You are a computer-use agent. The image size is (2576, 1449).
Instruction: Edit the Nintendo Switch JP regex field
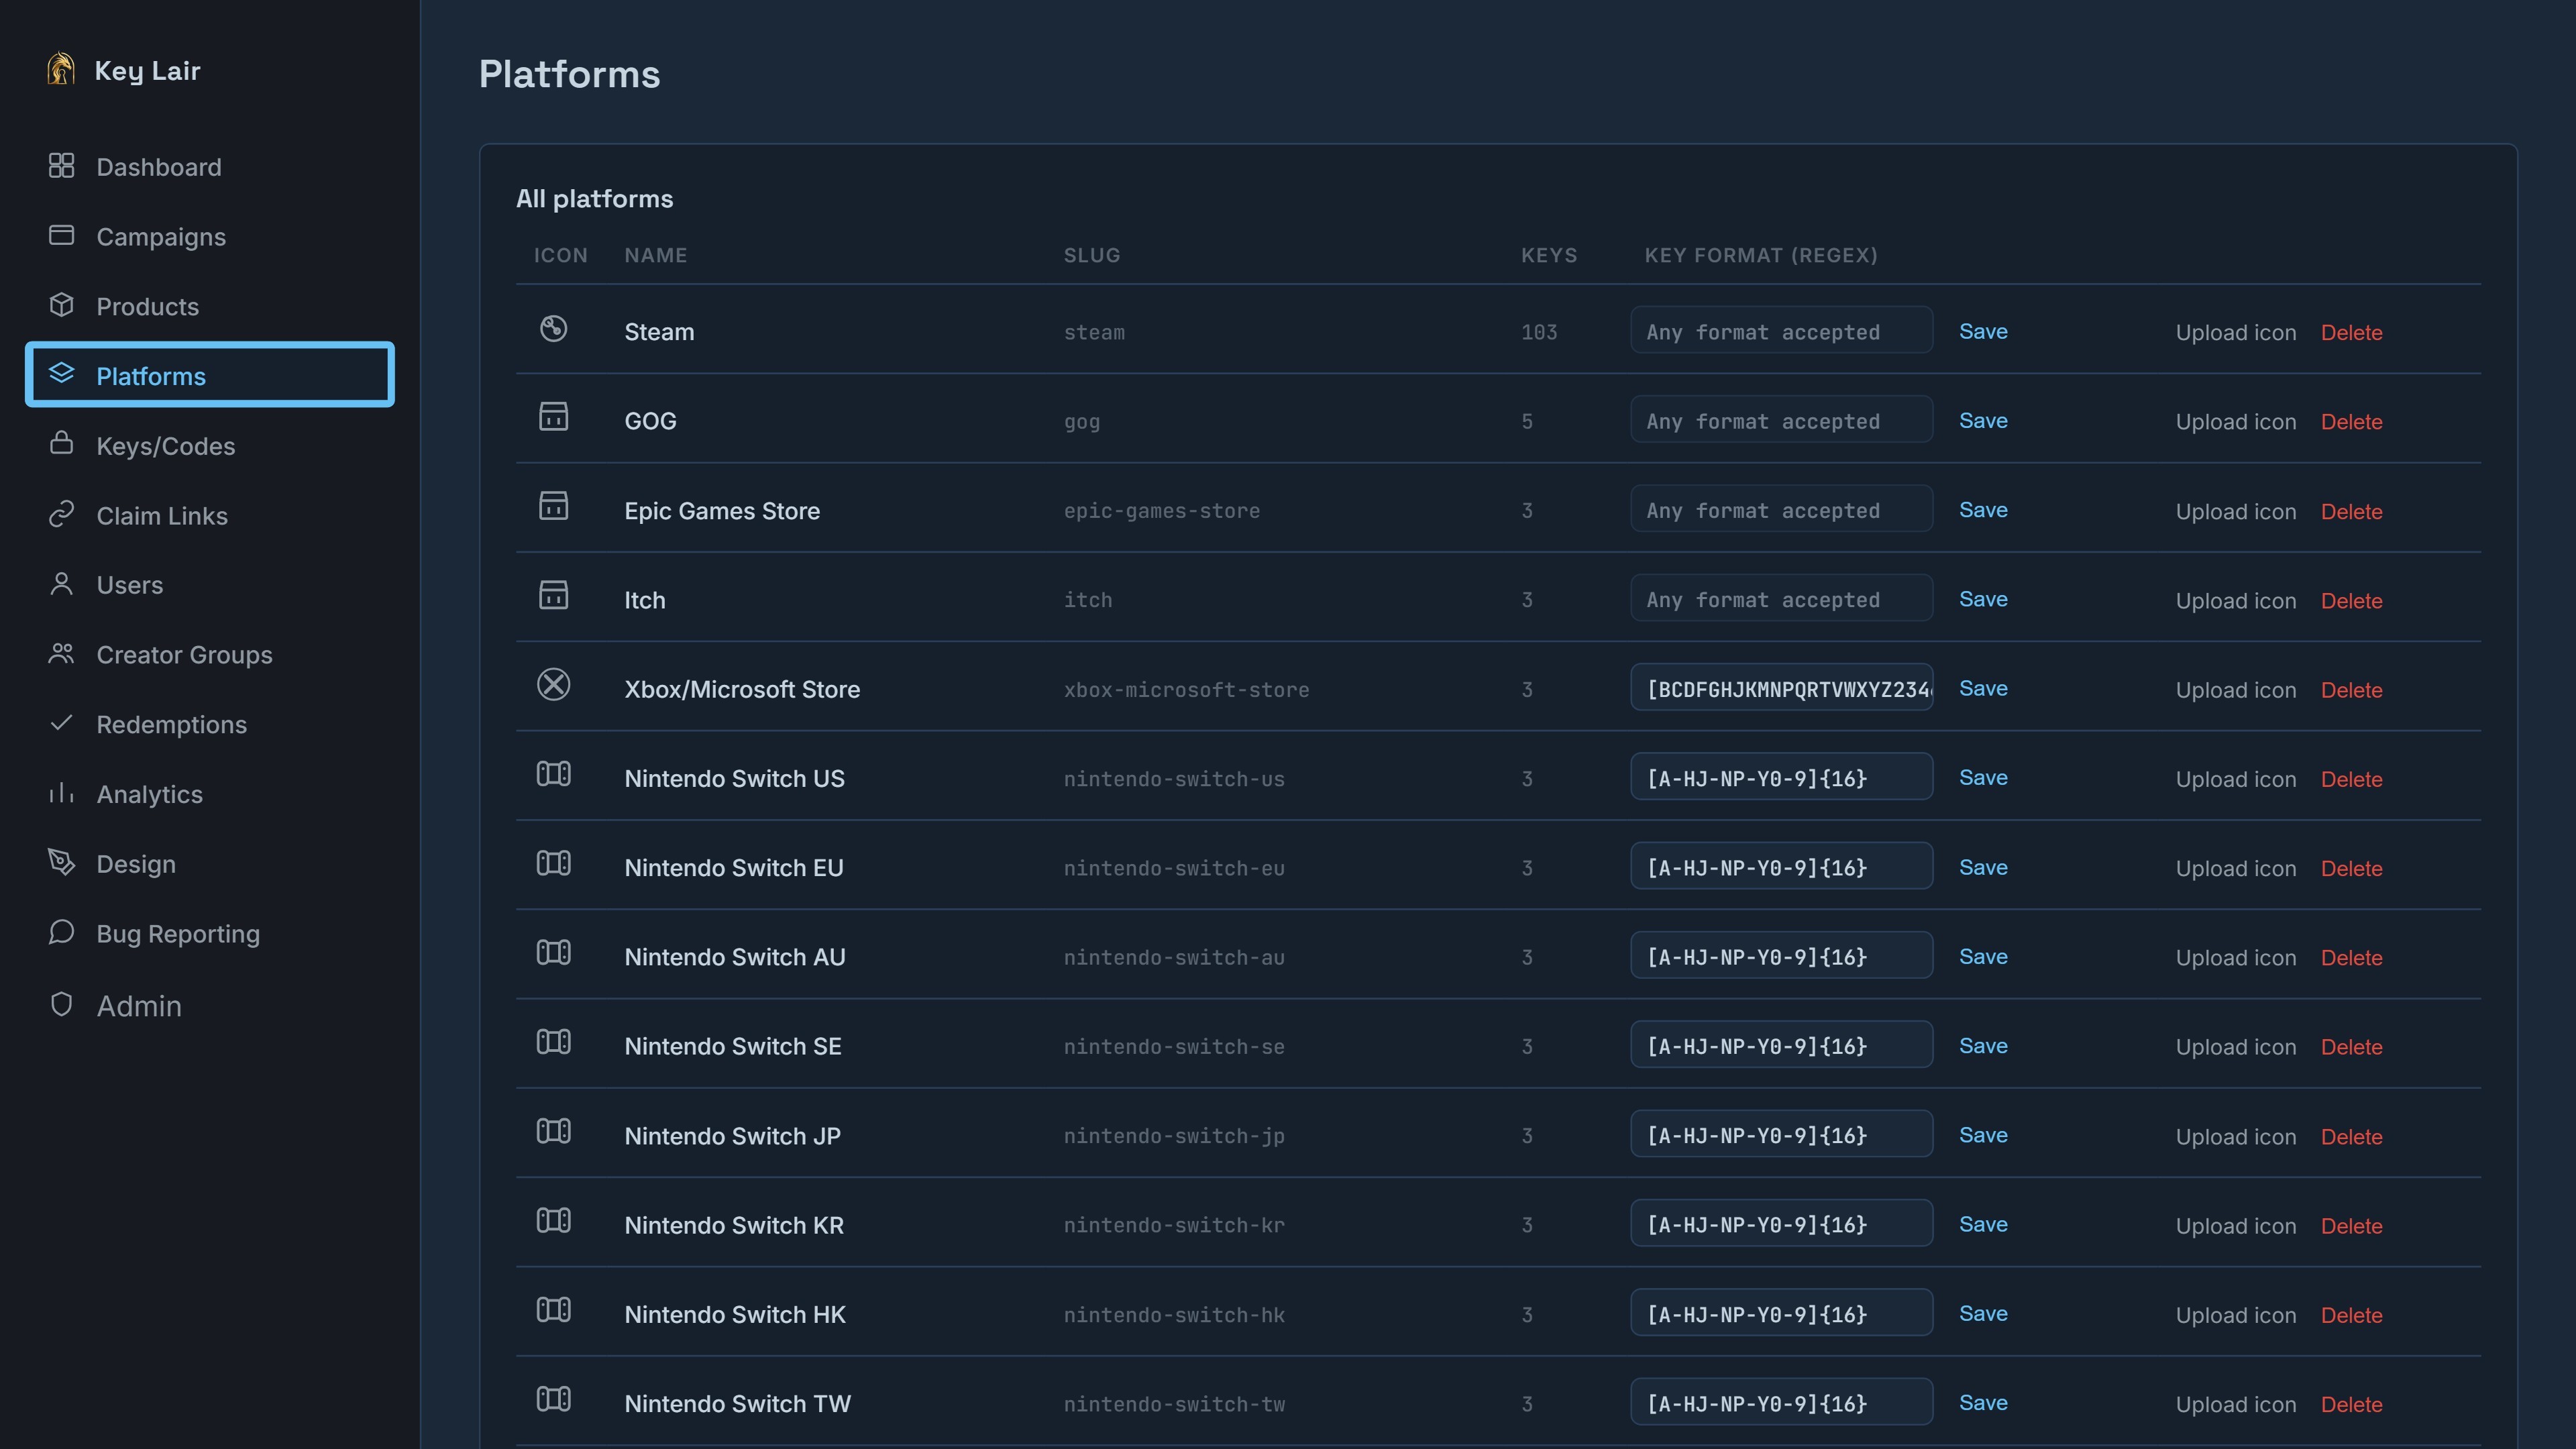[1781, 1134]
